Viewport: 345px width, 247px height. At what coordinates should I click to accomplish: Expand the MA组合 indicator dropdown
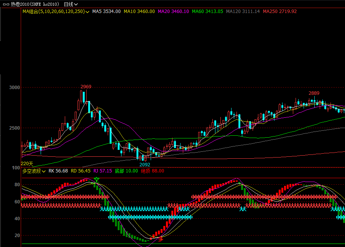88,12
